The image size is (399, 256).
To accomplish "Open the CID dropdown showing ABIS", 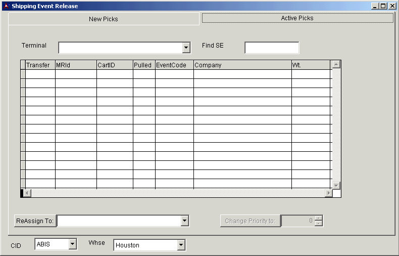I will [x=72, y=244].
